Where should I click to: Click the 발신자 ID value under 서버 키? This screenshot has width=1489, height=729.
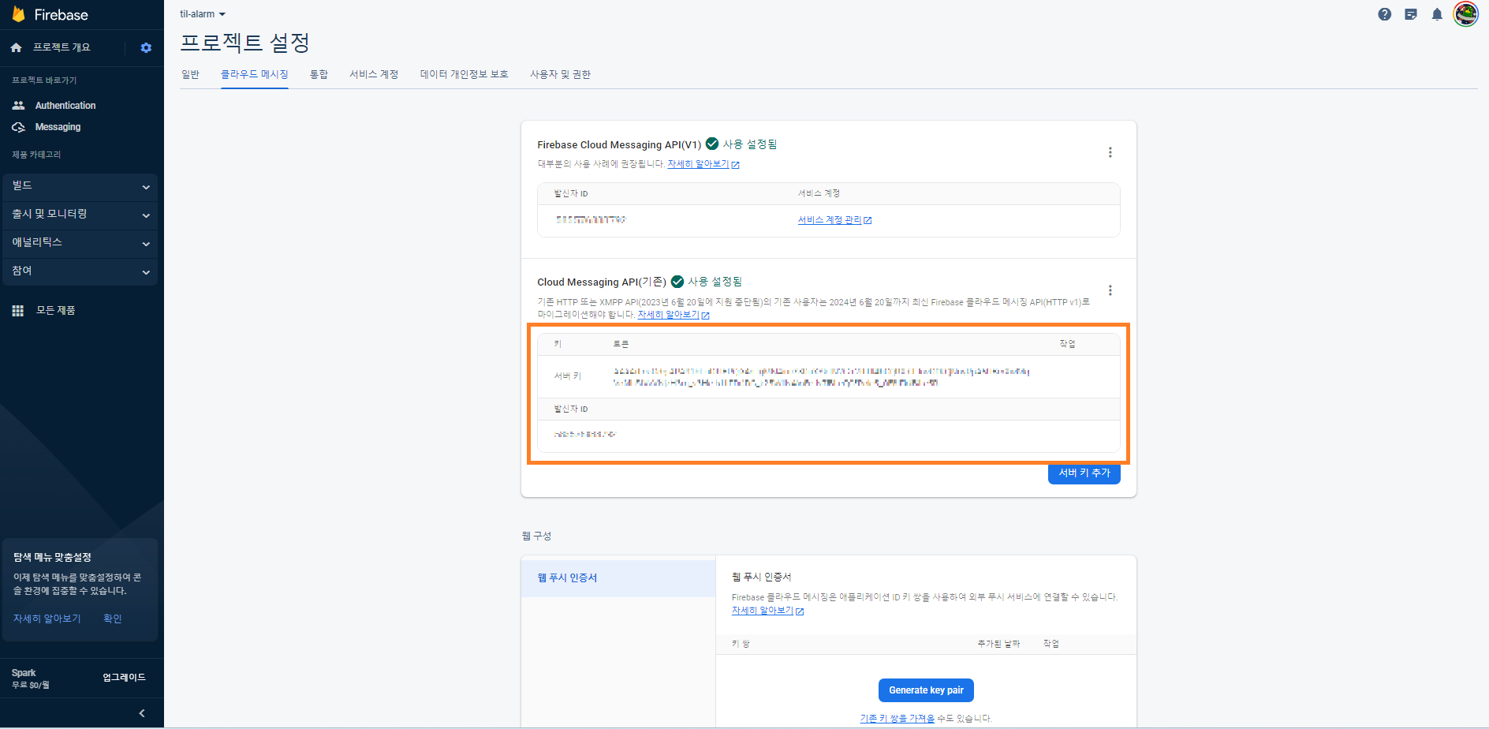coord(584,435)
